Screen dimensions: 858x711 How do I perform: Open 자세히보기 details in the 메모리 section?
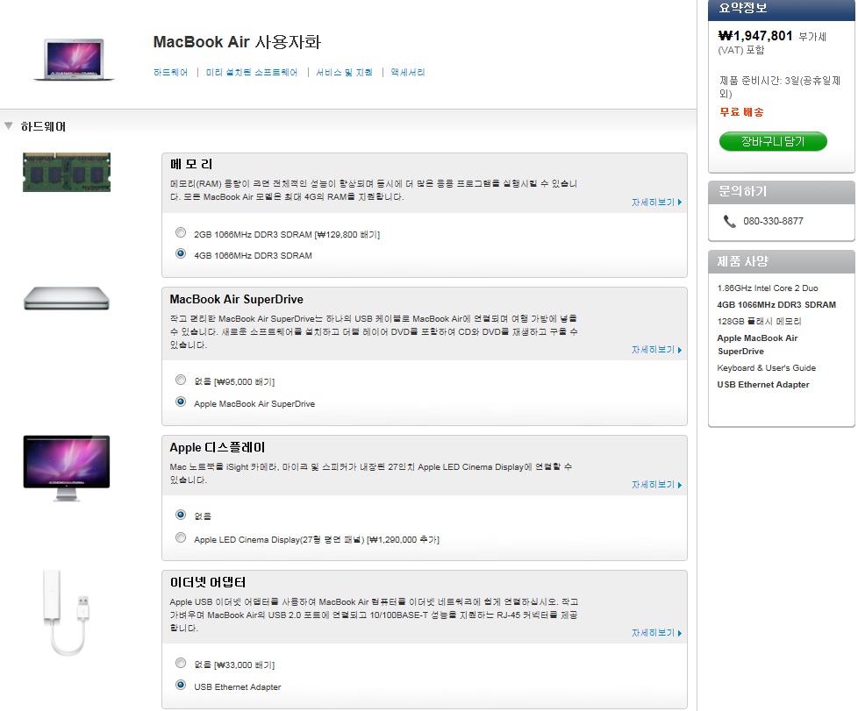point(656,203)
